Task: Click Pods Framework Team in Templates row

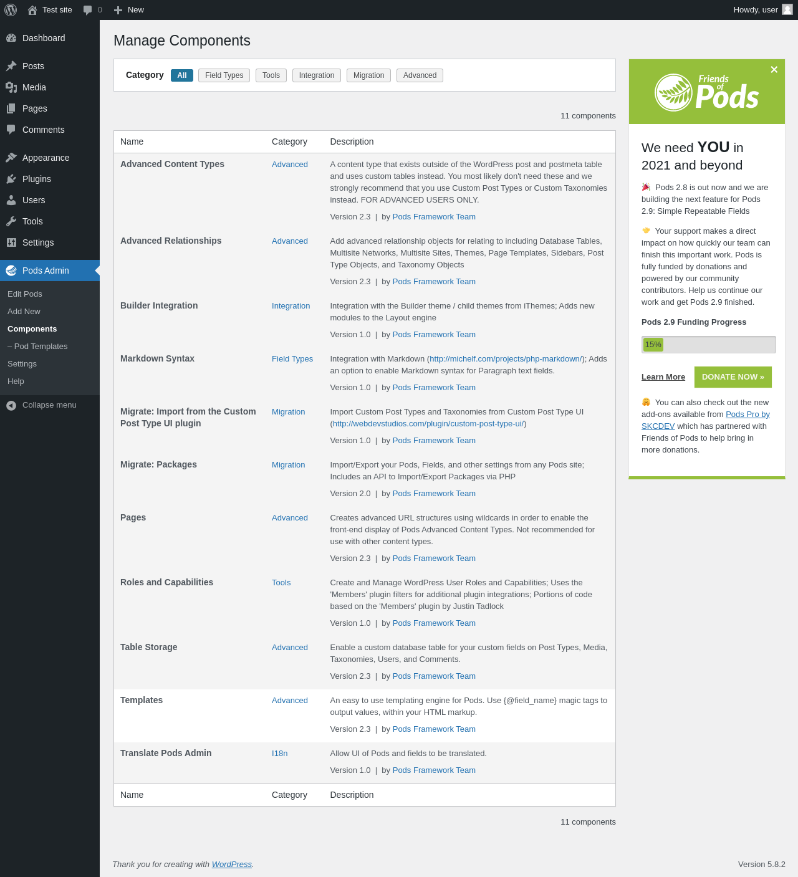Action: click(434, 729)
